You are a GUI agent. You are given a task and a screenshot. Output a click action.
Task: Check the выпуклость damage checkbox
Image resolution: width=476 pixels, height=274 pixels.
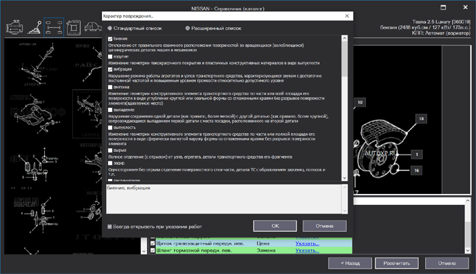110,128
